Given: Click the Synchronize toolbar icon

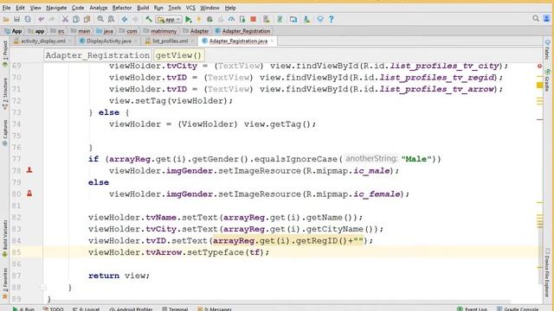Looking at the screenshot, I should click(x=28, y=19).
